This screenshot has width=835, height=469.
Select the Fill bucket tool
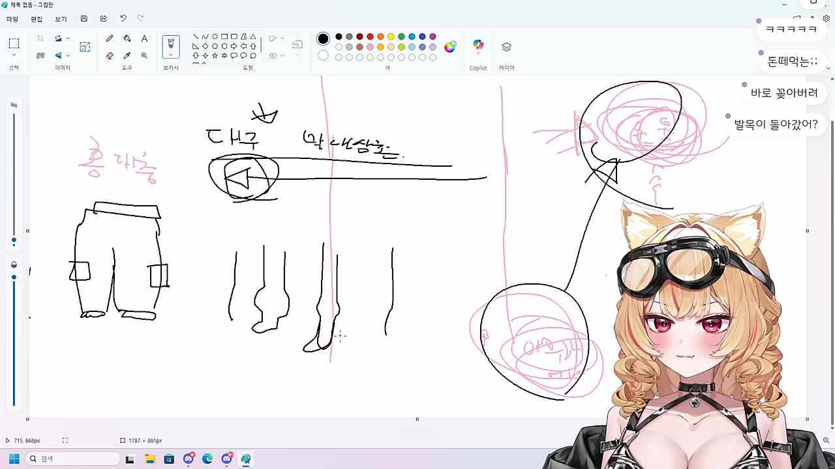pyautogui.click(x=127, y=39)
